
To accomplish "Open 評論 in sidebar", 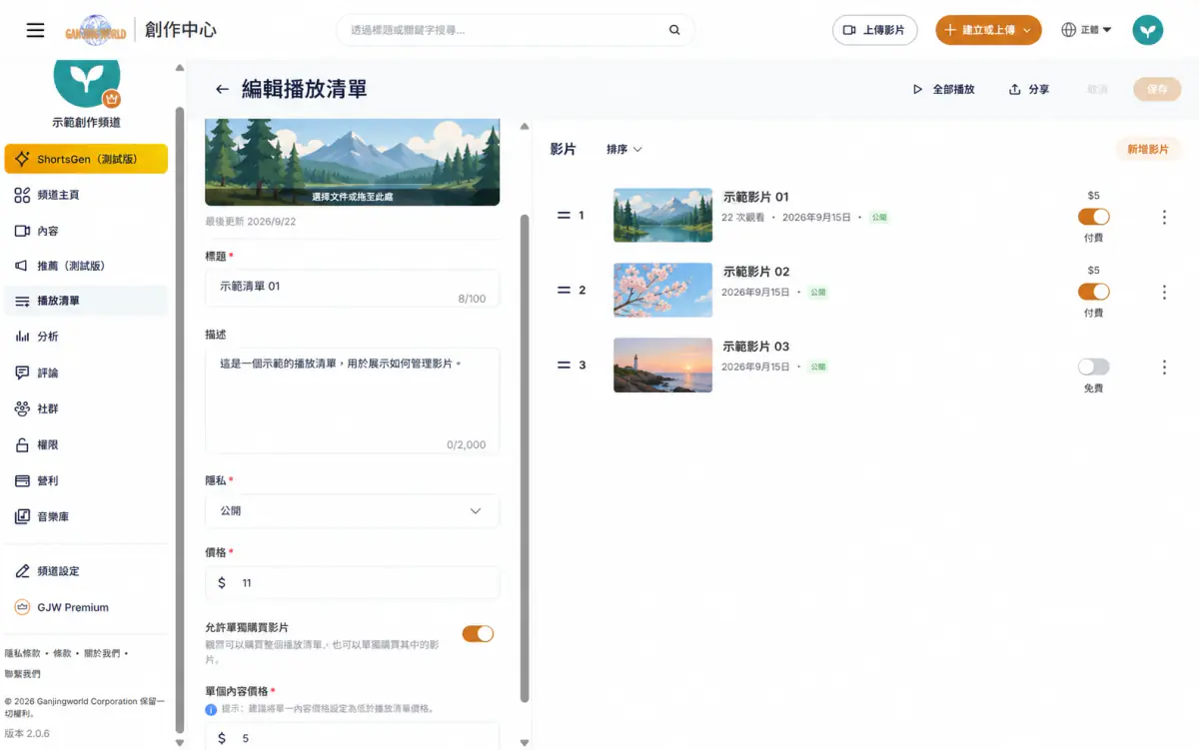I will 86,373.
